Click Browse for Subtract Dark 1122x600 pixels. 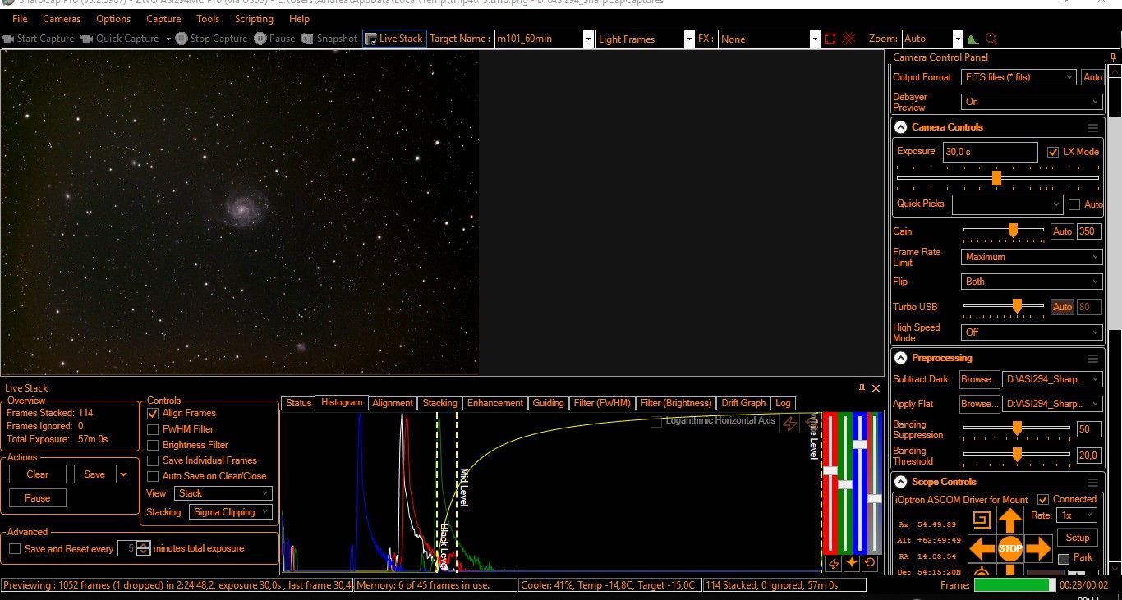tap(979, 379)
